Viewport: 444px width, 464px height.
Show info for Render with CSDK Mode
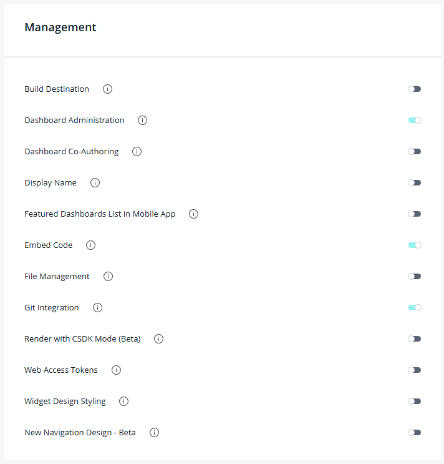[158, 339]
